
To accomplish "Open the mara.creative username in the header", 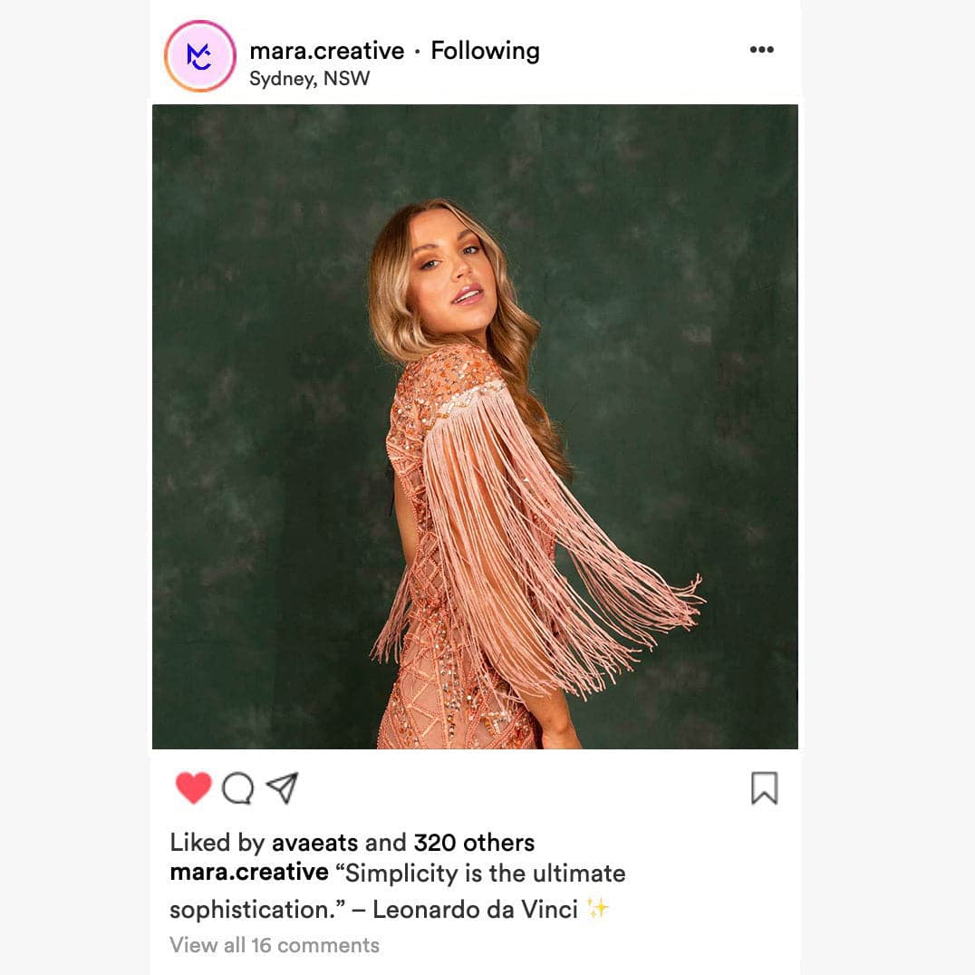I will pos(326,51).
